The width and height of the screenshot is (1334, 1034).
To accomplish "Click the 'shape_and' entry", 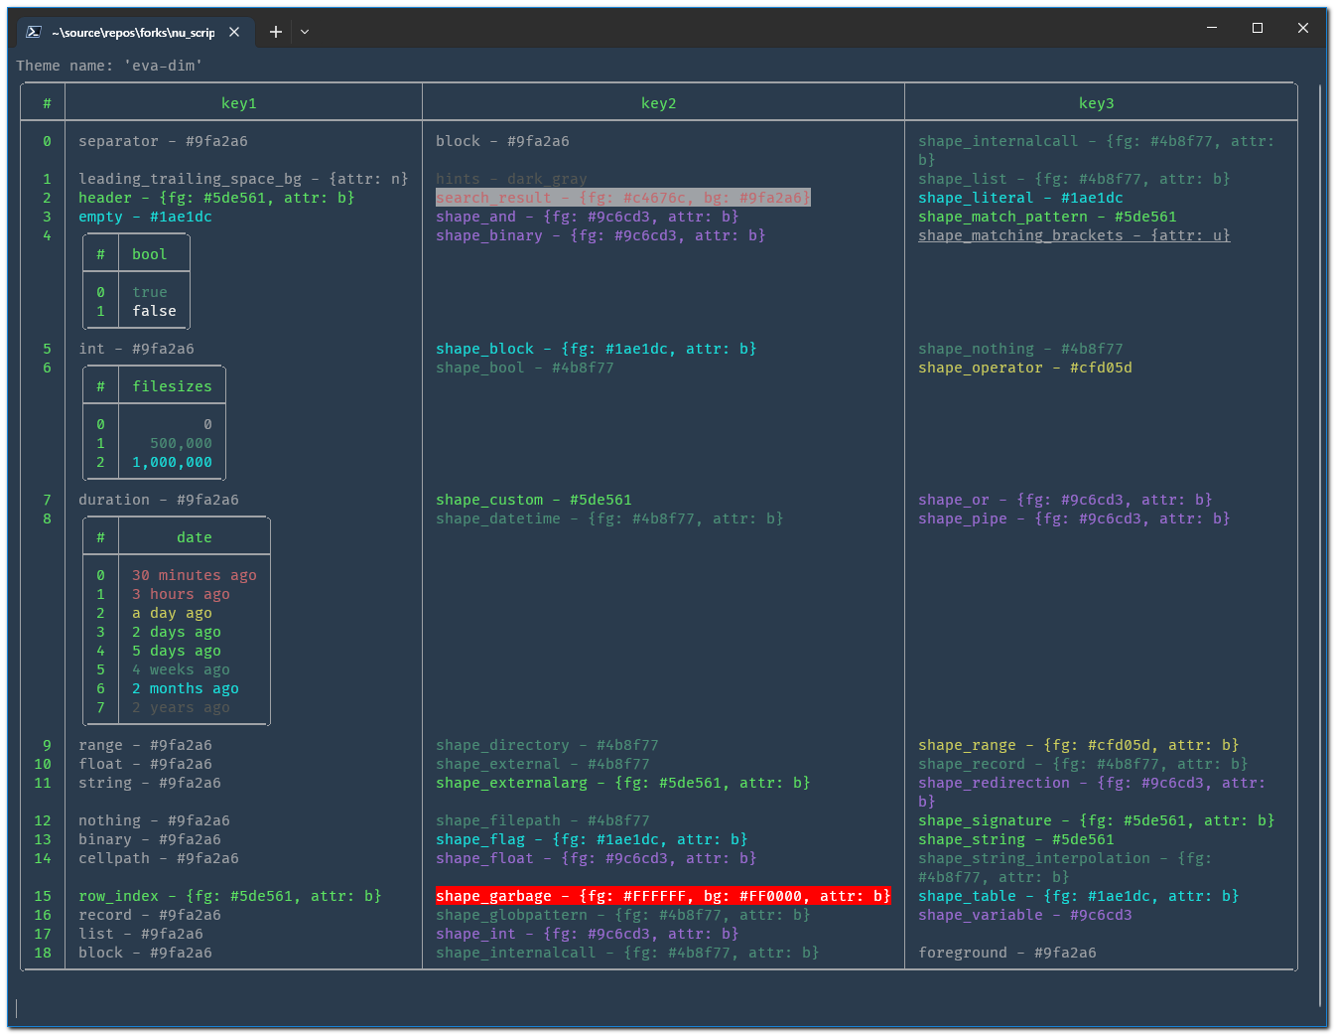I will click(588, 217).
